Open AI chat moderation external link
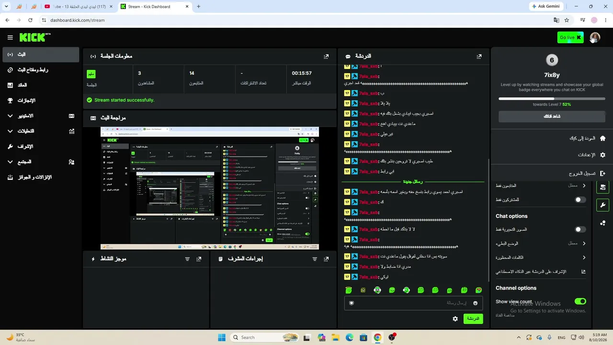613x345 pixels. tap(583, 272)
